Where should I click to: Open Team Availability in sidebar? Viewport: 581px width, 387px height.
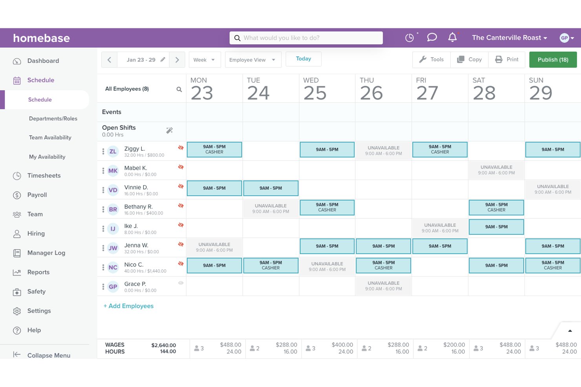click(50, 138)
